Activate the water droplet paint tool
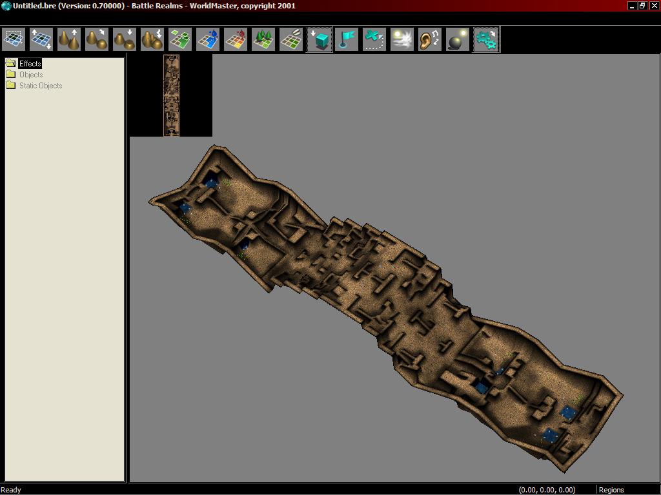 208,39
